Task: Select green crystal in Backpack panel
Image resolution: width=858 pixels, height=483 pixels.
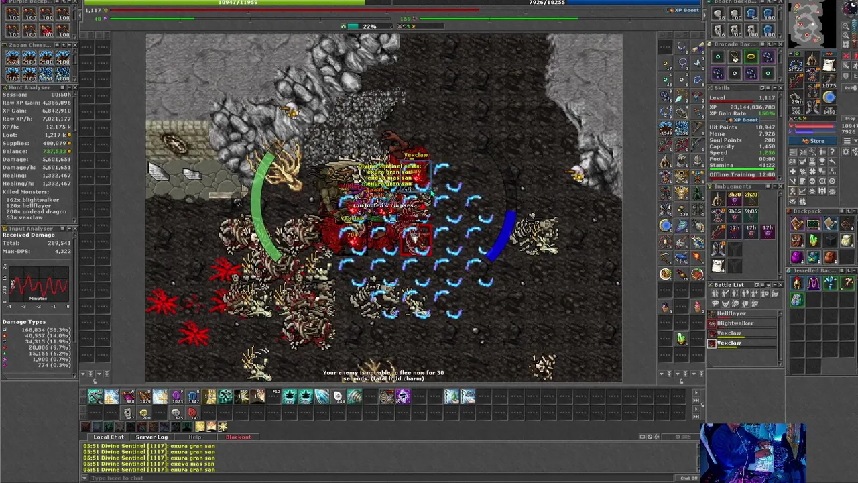Action: click(814, 240)
